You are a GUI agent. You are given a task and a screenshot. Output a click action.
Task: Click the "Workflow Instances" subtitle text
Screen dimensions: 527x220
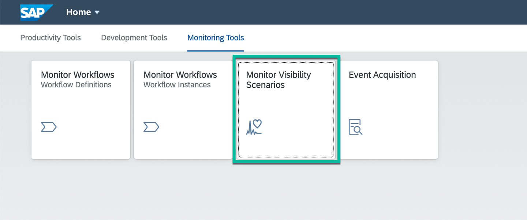pos(177,85)
